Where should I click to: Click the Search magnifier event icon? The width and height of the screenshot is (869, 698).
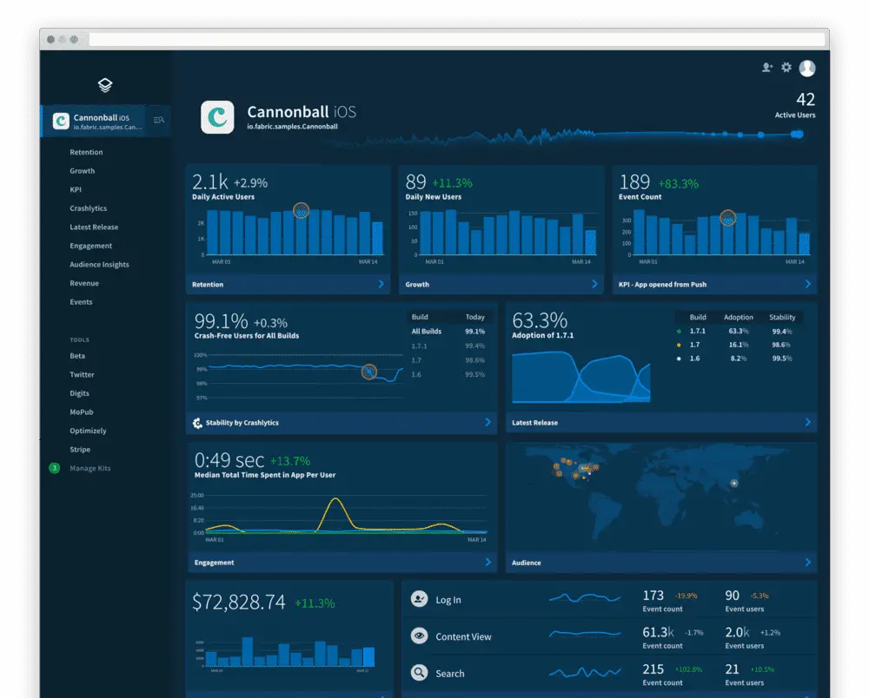point(420,673)
